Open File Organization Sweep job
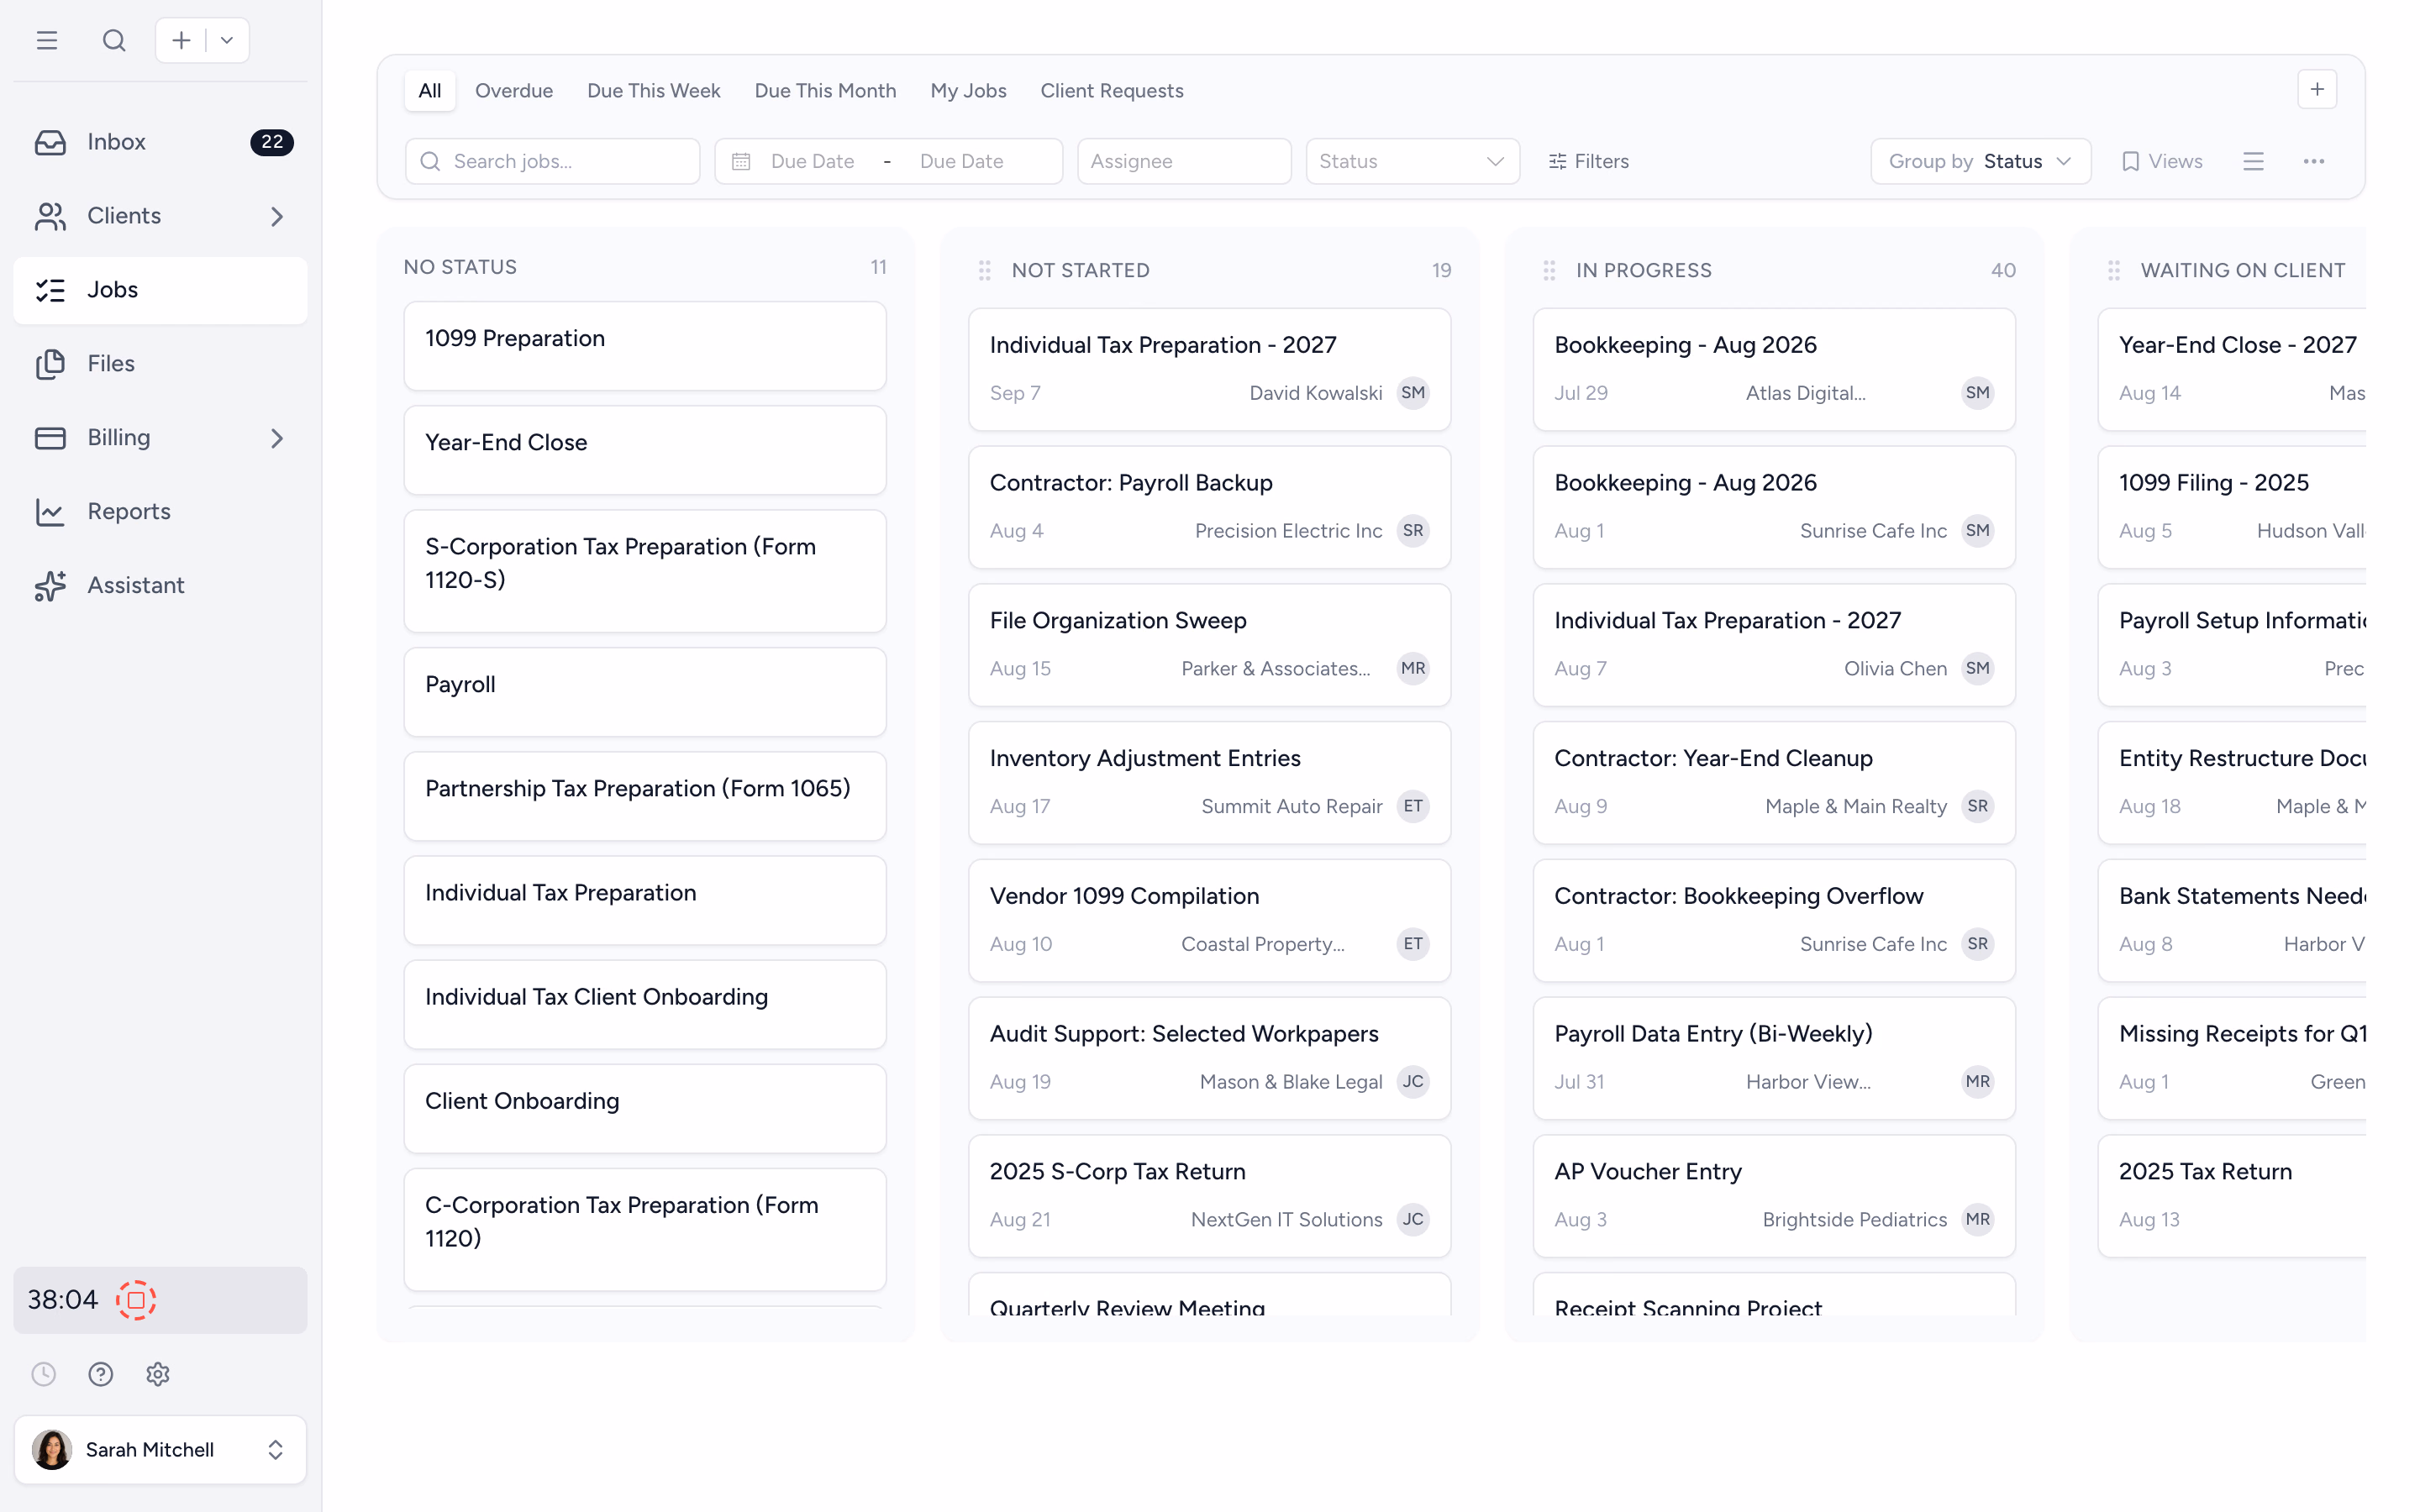Viewport: 2420px width, 1512px height. 1210,645
